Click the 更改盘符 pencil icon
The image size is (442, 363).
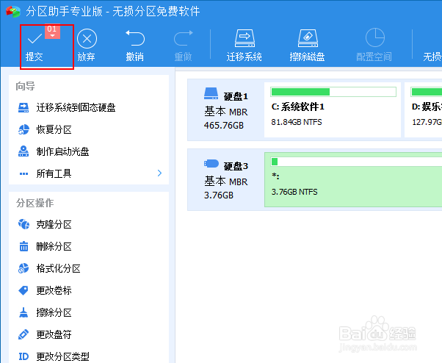coord(23,334)
